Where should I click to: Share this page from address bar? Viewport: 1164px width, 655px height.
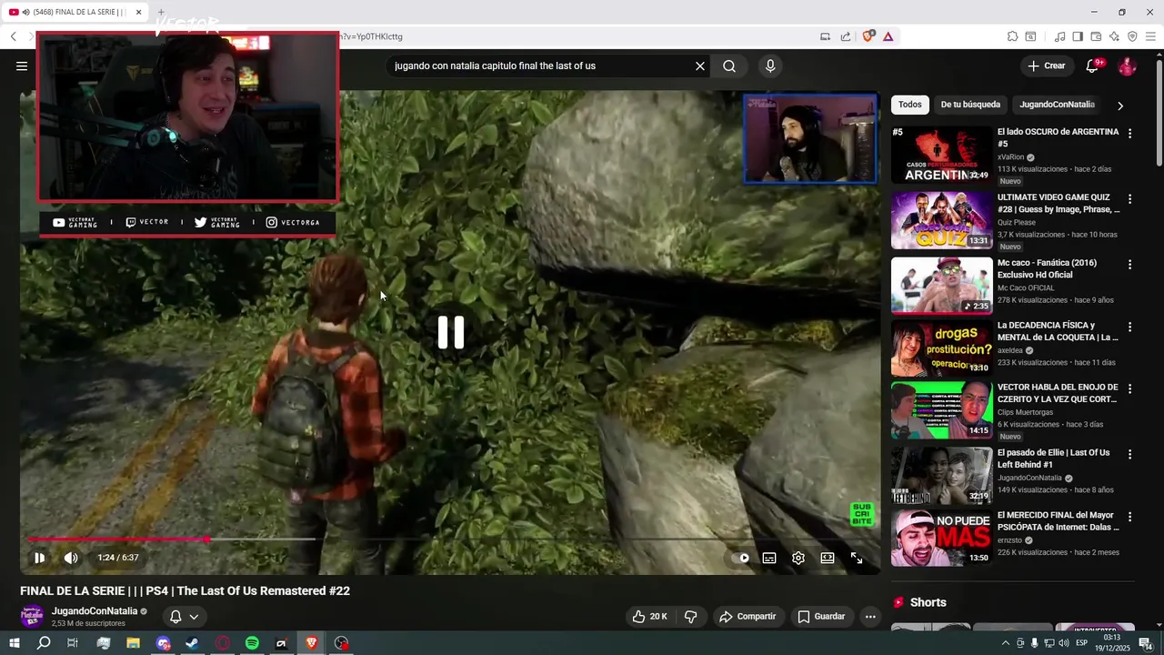click(x=846, y=36)
